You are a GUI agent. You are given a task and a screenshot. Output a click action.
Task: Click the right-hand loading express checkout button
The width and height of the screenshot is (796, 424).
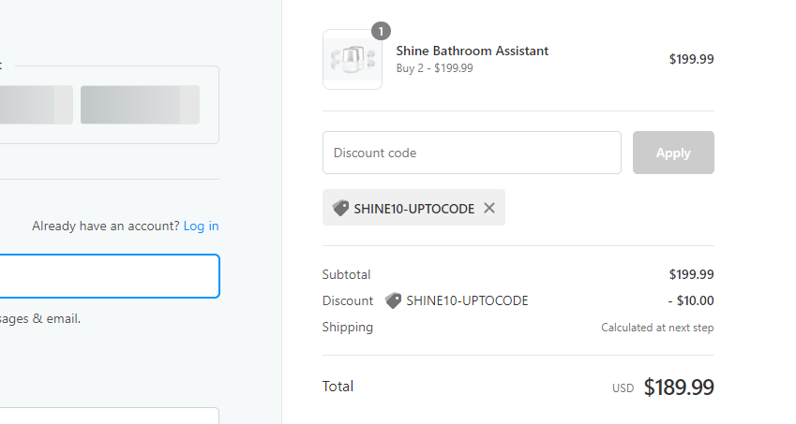pos(140,105)
